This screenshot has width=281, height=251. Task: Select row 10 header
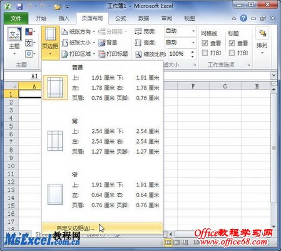[11, 166]
